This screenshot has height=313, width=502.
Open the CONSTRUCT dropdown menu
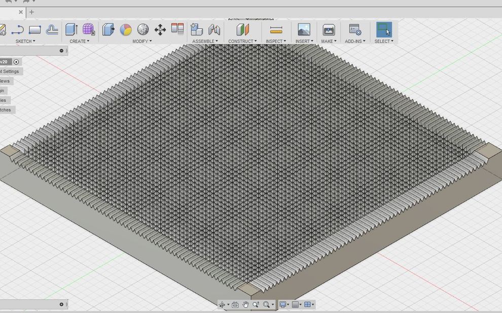[x=242, y=41]
